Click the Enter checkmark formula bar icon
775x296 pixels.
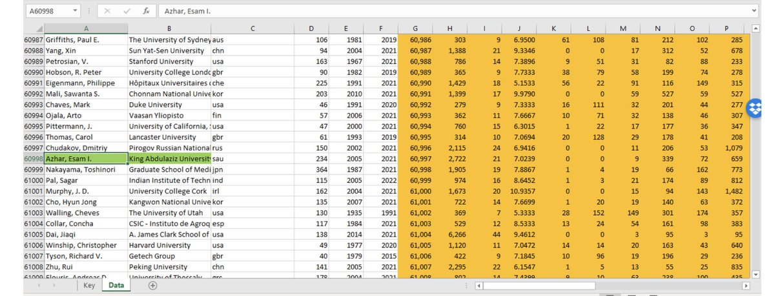click(128, 11)
